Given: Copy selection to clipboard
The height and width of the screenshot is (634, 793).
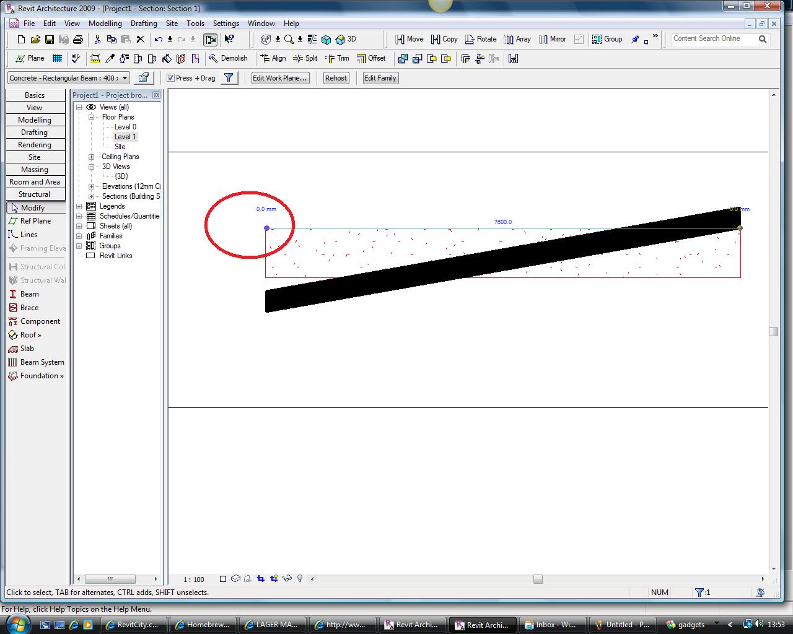Looking at the screenshot, I should tap(112, 39).
